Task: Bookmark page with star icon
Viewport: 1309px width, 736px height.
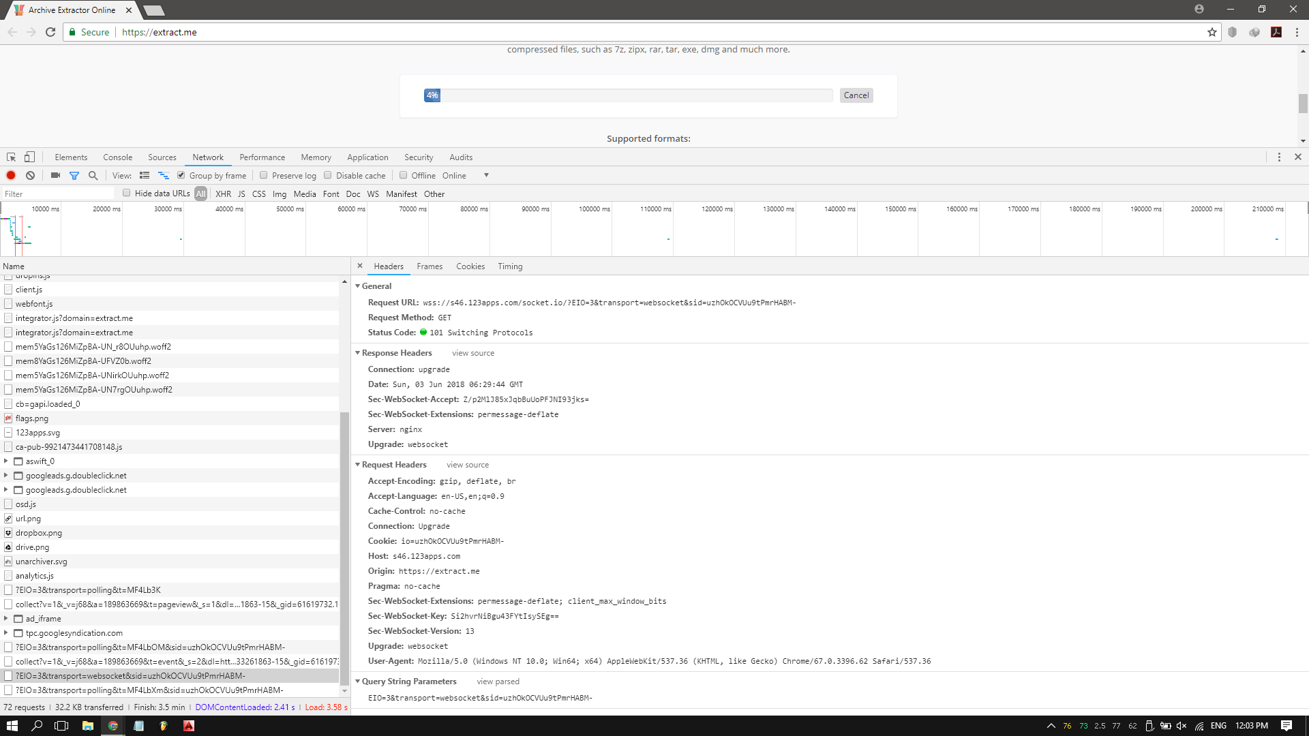Action: pyautogui.click(x=1212, y=32)
